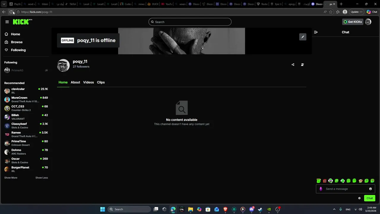Open recommended channel MoreCrown
Viewport: 380px width, 214px height.
pos(26,99)
